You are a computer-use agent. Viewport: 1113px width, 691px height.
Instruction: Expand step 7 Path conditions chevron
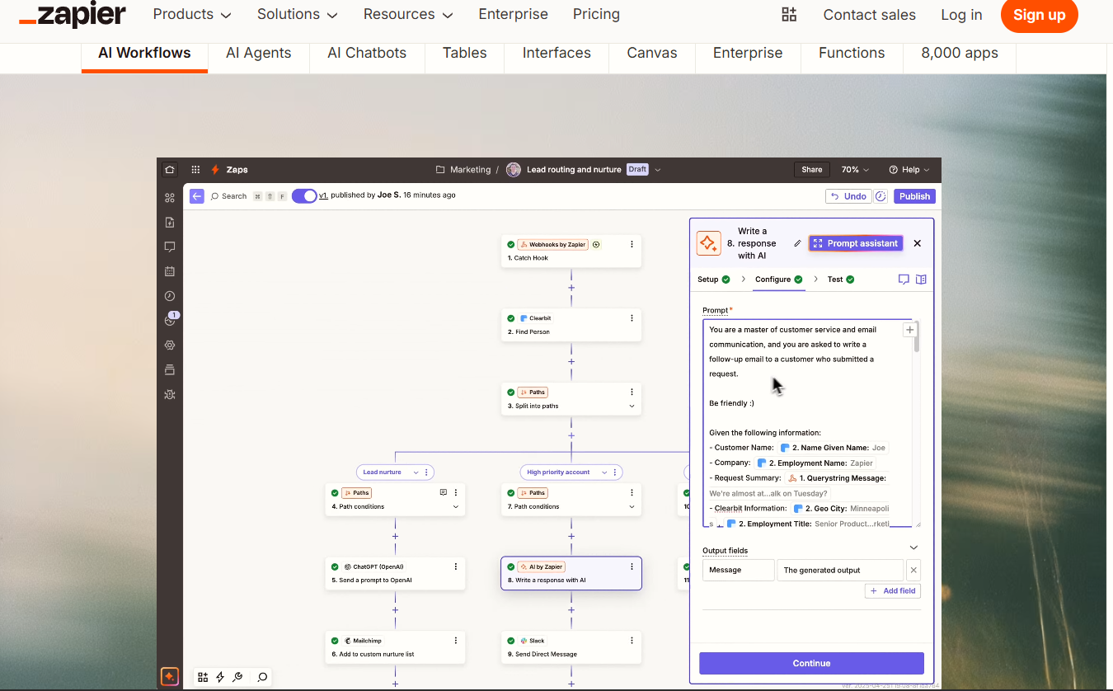(x=632, y=506)
